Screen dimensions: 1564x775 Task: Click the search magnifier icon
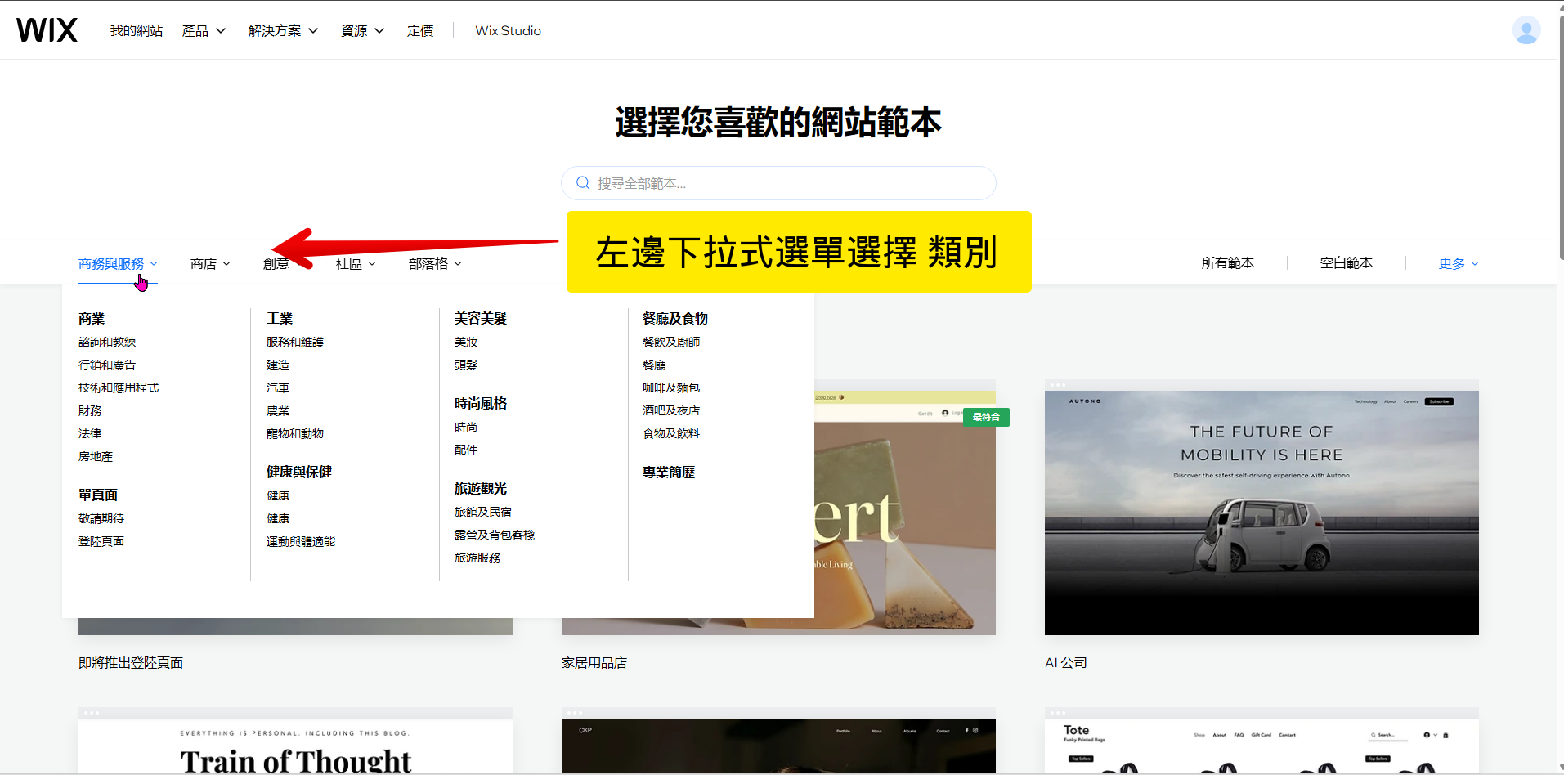583,183
